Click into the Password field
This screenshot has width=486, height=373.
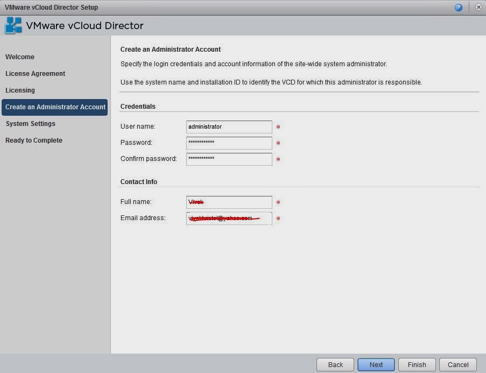pyautogui.click(x=229, y=143)
